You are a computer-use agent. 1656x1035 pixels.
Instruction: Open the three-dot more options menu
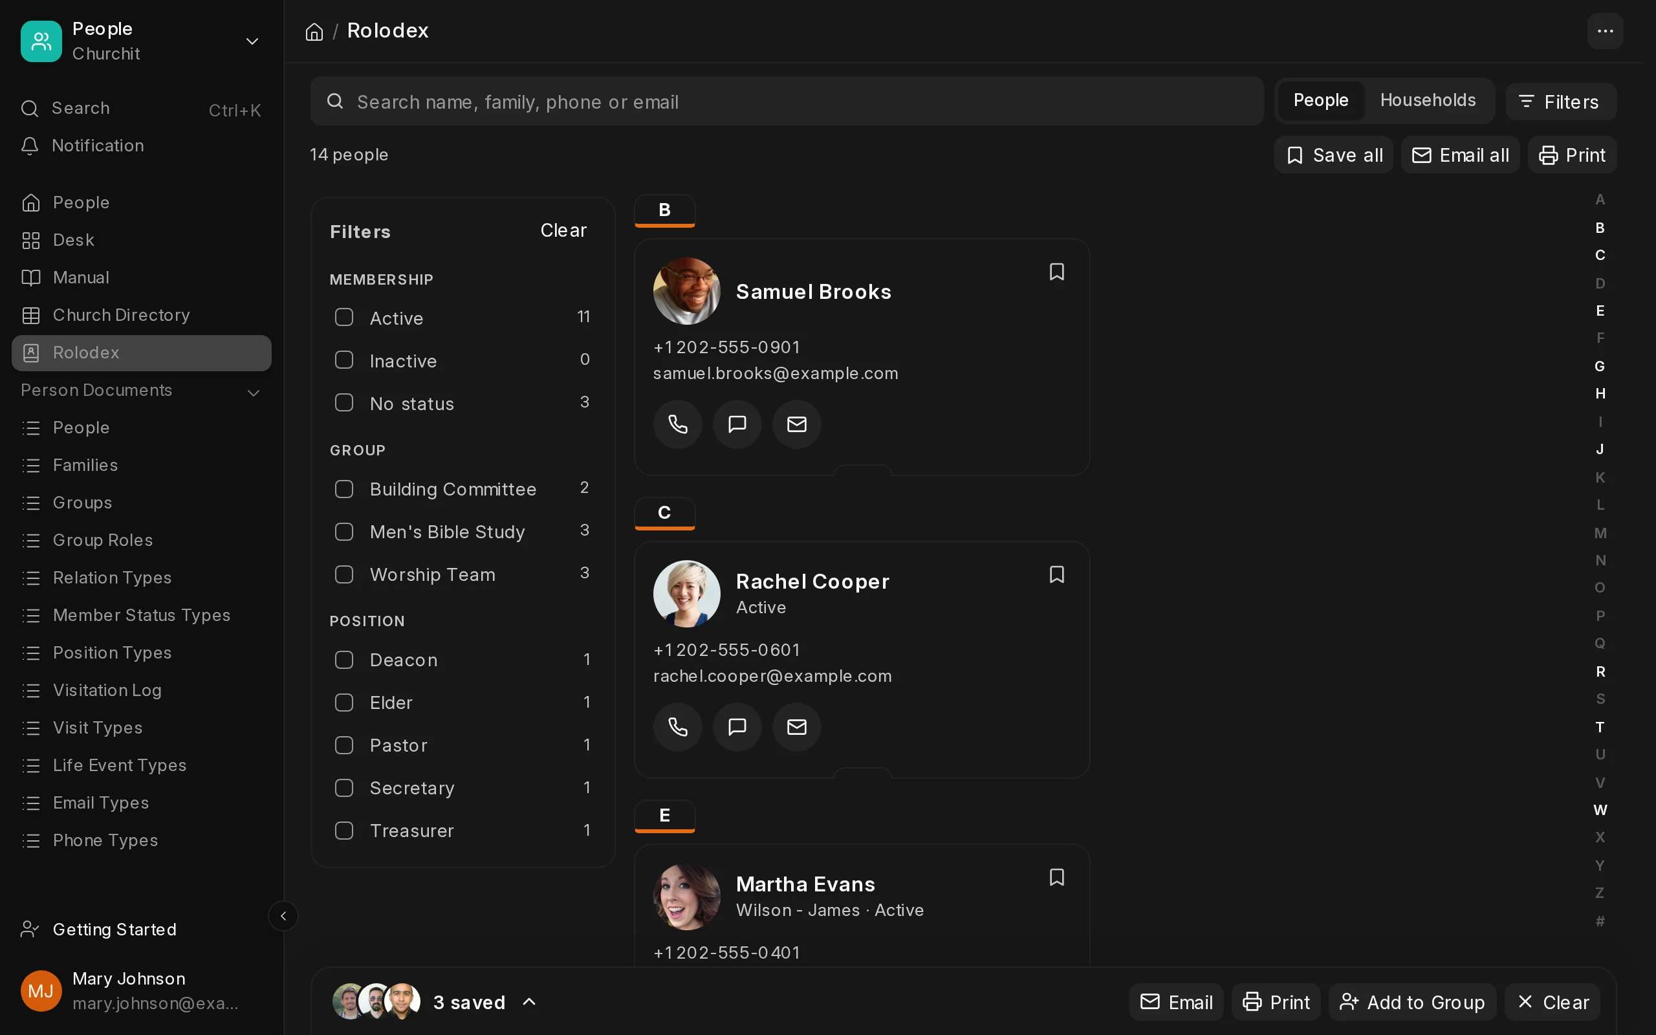coord(1605,32)
